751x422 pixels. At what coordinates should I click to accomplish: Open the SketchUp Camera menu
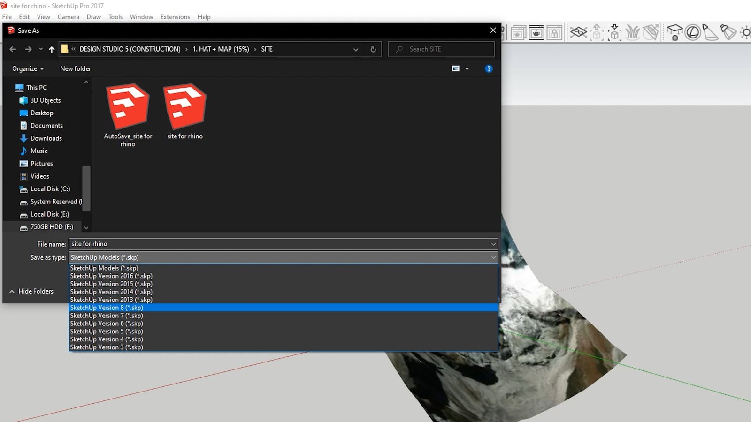[x=69, y=17]
